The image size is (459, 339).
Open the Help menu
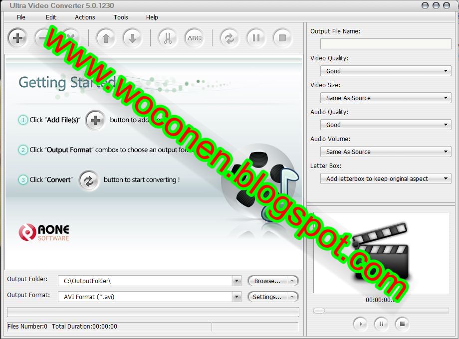pyautogui.click(x=152, y=17)
